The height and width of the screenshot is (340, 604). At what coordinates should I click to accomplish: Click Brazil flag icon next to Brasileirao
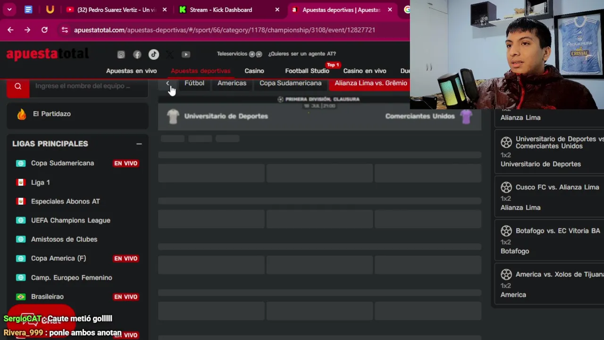click(20, 297)
